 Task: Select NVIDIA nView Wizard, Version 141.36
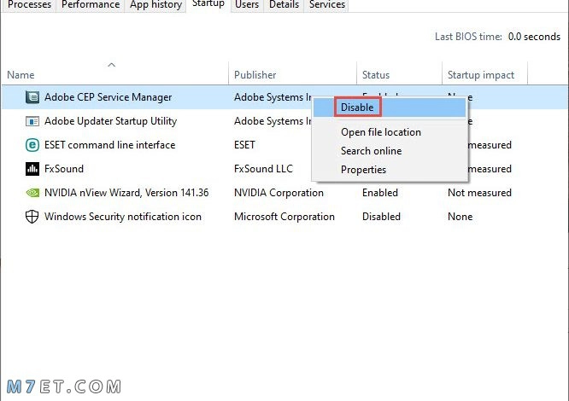click(x=126, y=193)
